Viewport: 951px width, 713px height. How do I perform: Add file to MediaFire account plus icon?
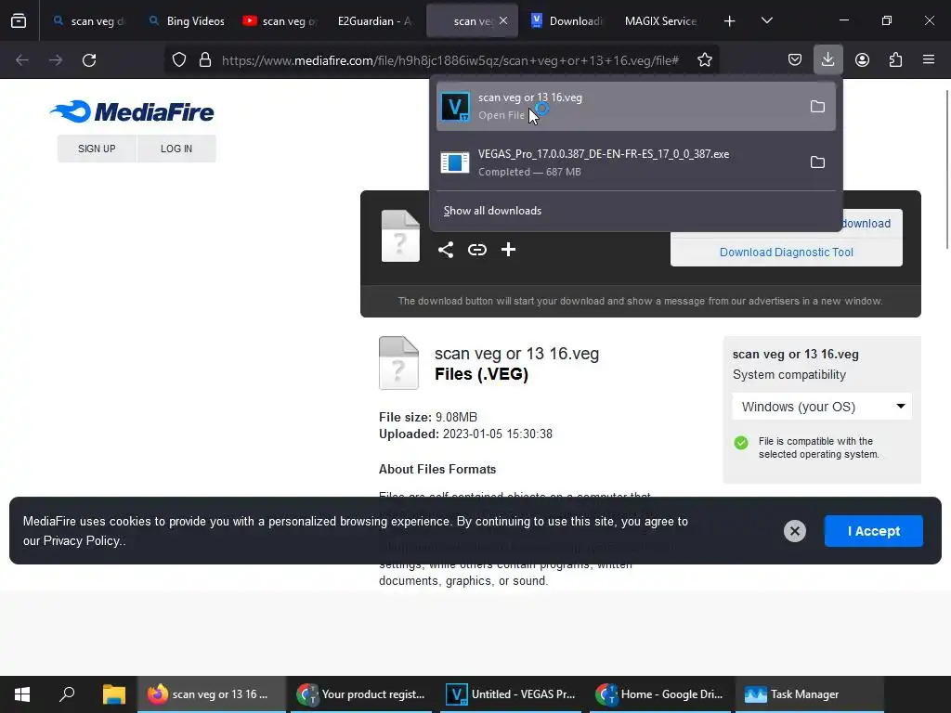pyautogui.click(x=508, y=250)
